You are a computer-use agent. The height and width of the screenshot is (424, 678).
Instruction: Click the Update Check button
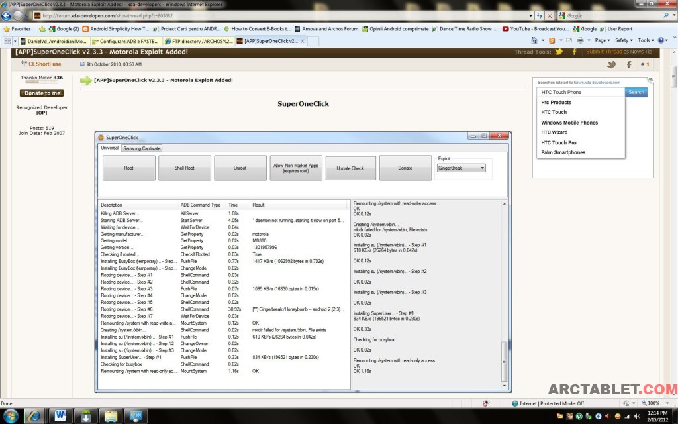coord(350,168)
